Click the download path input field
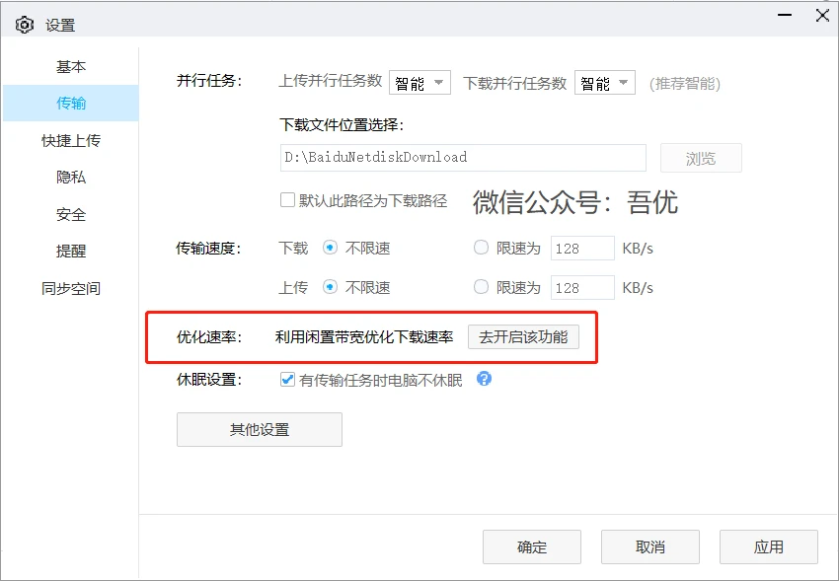Screen dimensions: 839x581 tap(463, 158)
